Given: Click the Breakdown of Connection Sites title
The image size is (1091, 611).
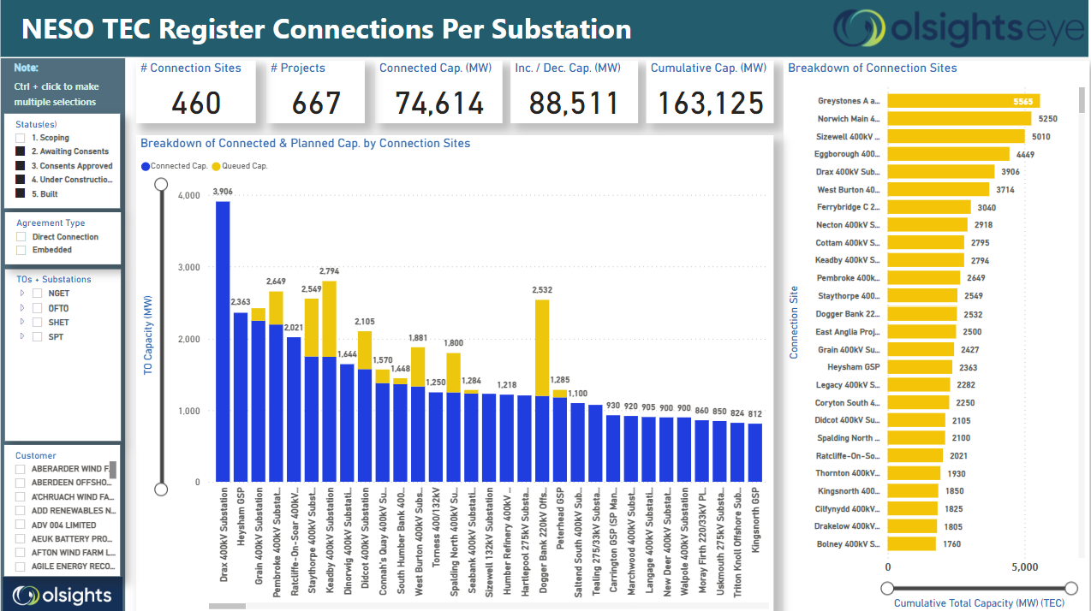Looking at the screenshot, I should tap(873, 68).
